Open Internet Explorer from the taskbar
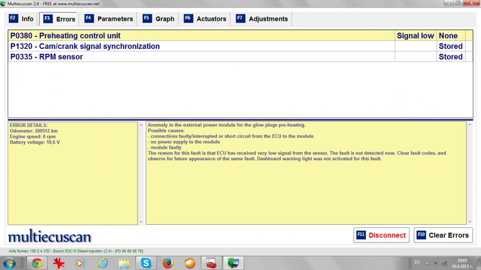The height and width of the screenshot is (270, 481). (x=102, y=263)
